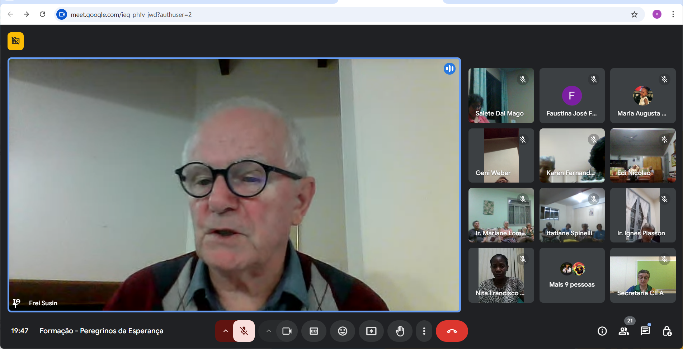Image resolution: width=683 pixels, height=349 pixels.
Task: Select Salete Dal Mago's video tile
Action: pyautogui.click(x=501, y=96)
